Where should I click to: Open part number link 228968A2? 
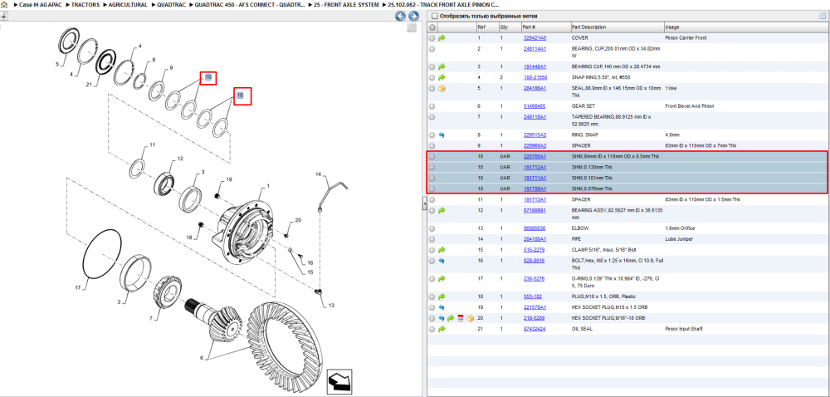click(x=535, y=145)
